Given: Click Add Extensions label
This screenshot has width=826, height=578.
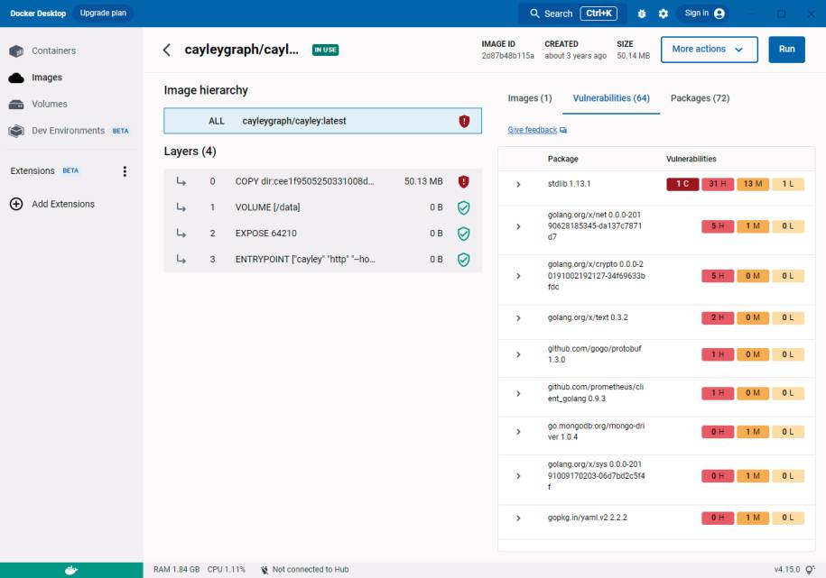Looking at the screenshot, I should (63, 205).
